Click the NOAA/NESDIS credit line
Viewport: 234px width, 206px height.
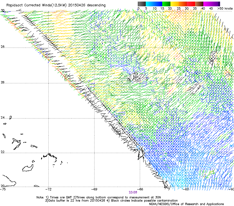coord(186,204)
